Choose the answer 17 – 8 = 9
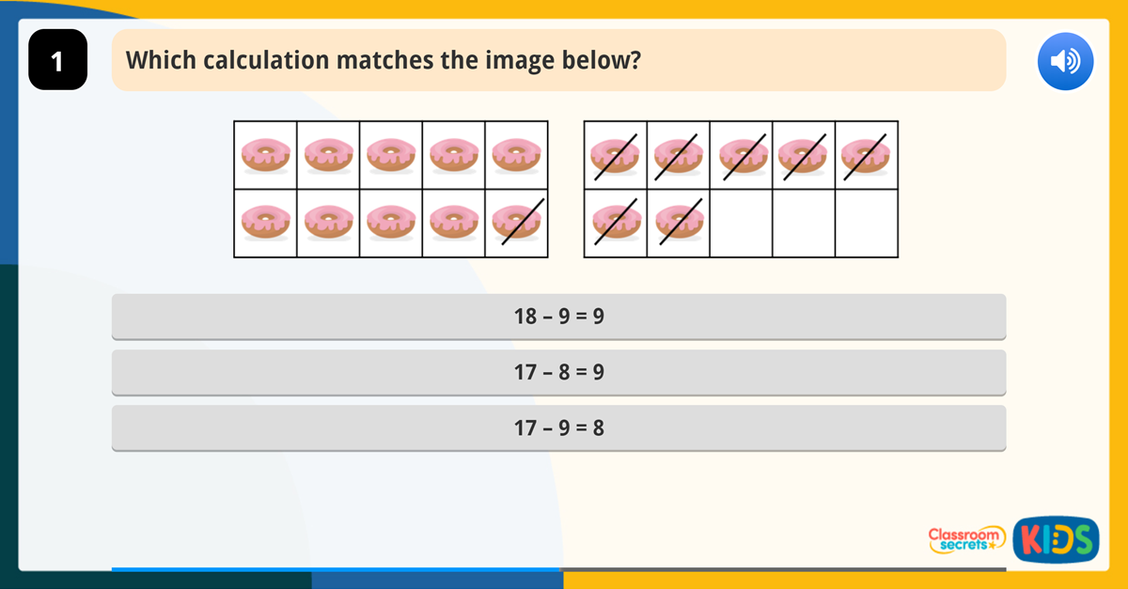 (x=558, y=372)
